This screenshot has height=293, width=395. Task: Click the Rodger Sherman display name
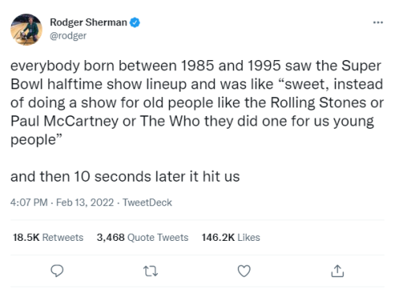[x=88, y=22]
